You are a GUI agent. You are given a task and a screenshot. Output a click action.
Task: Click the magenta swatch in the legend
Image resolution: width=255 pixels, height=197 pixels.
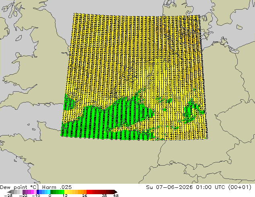click(x=32, y=192)
